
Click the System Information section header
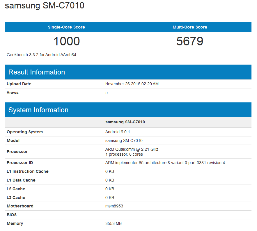[x=39, y=110]
